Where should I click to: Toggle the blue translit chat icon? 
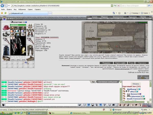[x=100, y=105]
